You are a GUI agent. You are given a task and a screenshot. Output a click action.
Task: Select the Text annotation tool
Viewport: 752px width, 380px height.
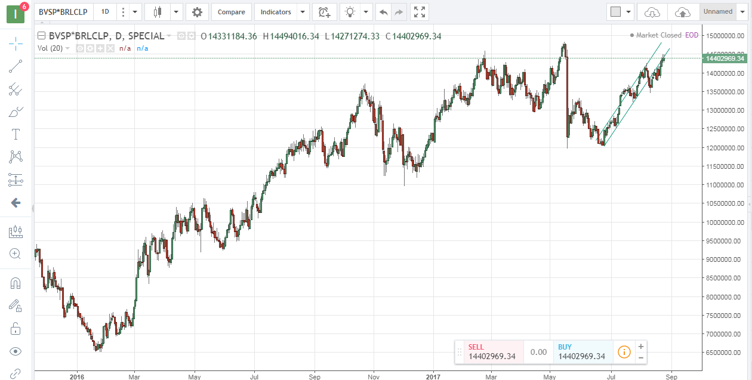[16, 134]
